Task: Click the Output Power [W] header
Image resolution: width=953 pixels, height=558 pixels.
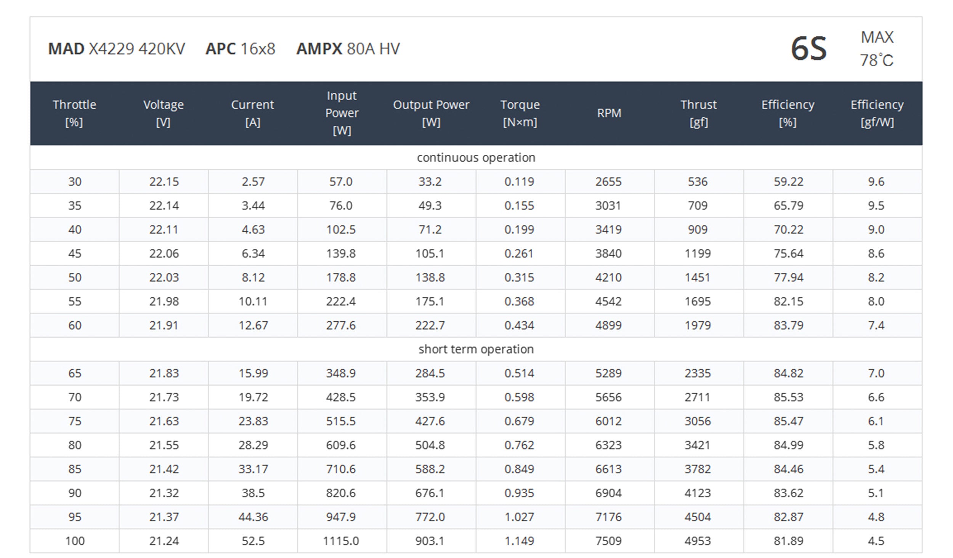Action: coord(431,113)
